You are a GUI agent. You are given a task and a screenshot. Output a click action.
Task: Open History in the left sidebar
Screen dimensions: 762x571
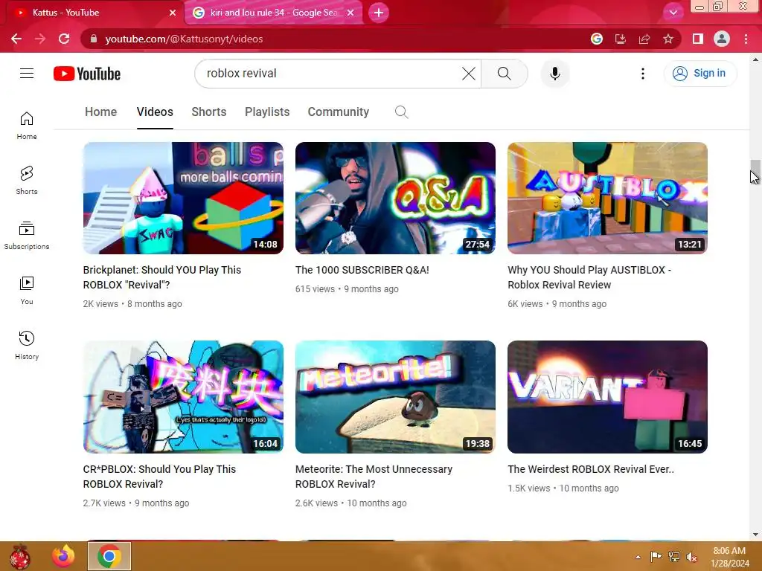27,345
